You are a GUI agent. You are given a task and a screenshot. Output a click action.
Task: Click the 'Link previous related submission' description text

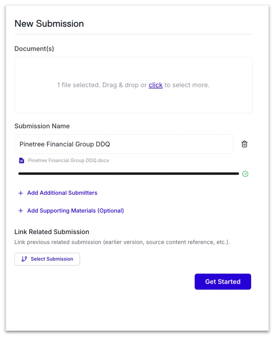pos(122,242)
